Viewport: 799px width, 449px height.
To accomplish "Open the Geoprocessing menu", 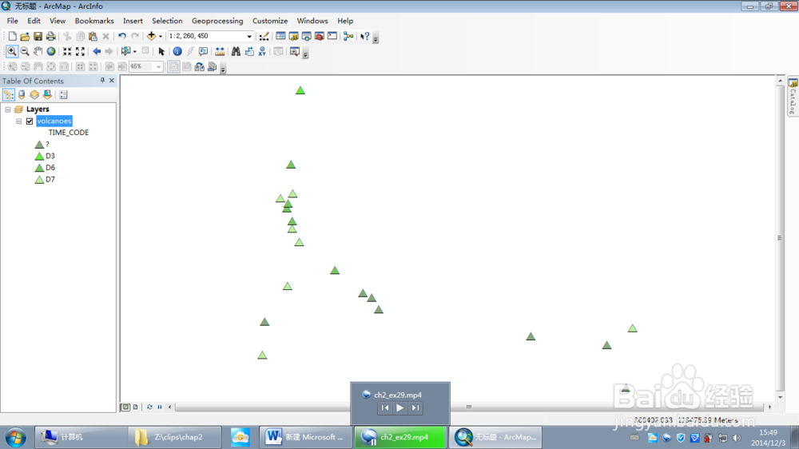I will (x=217, y=21).
